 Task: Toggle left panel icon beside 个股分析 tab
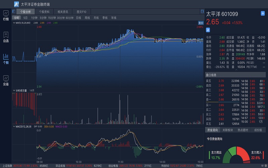click(x=14, y=11)
